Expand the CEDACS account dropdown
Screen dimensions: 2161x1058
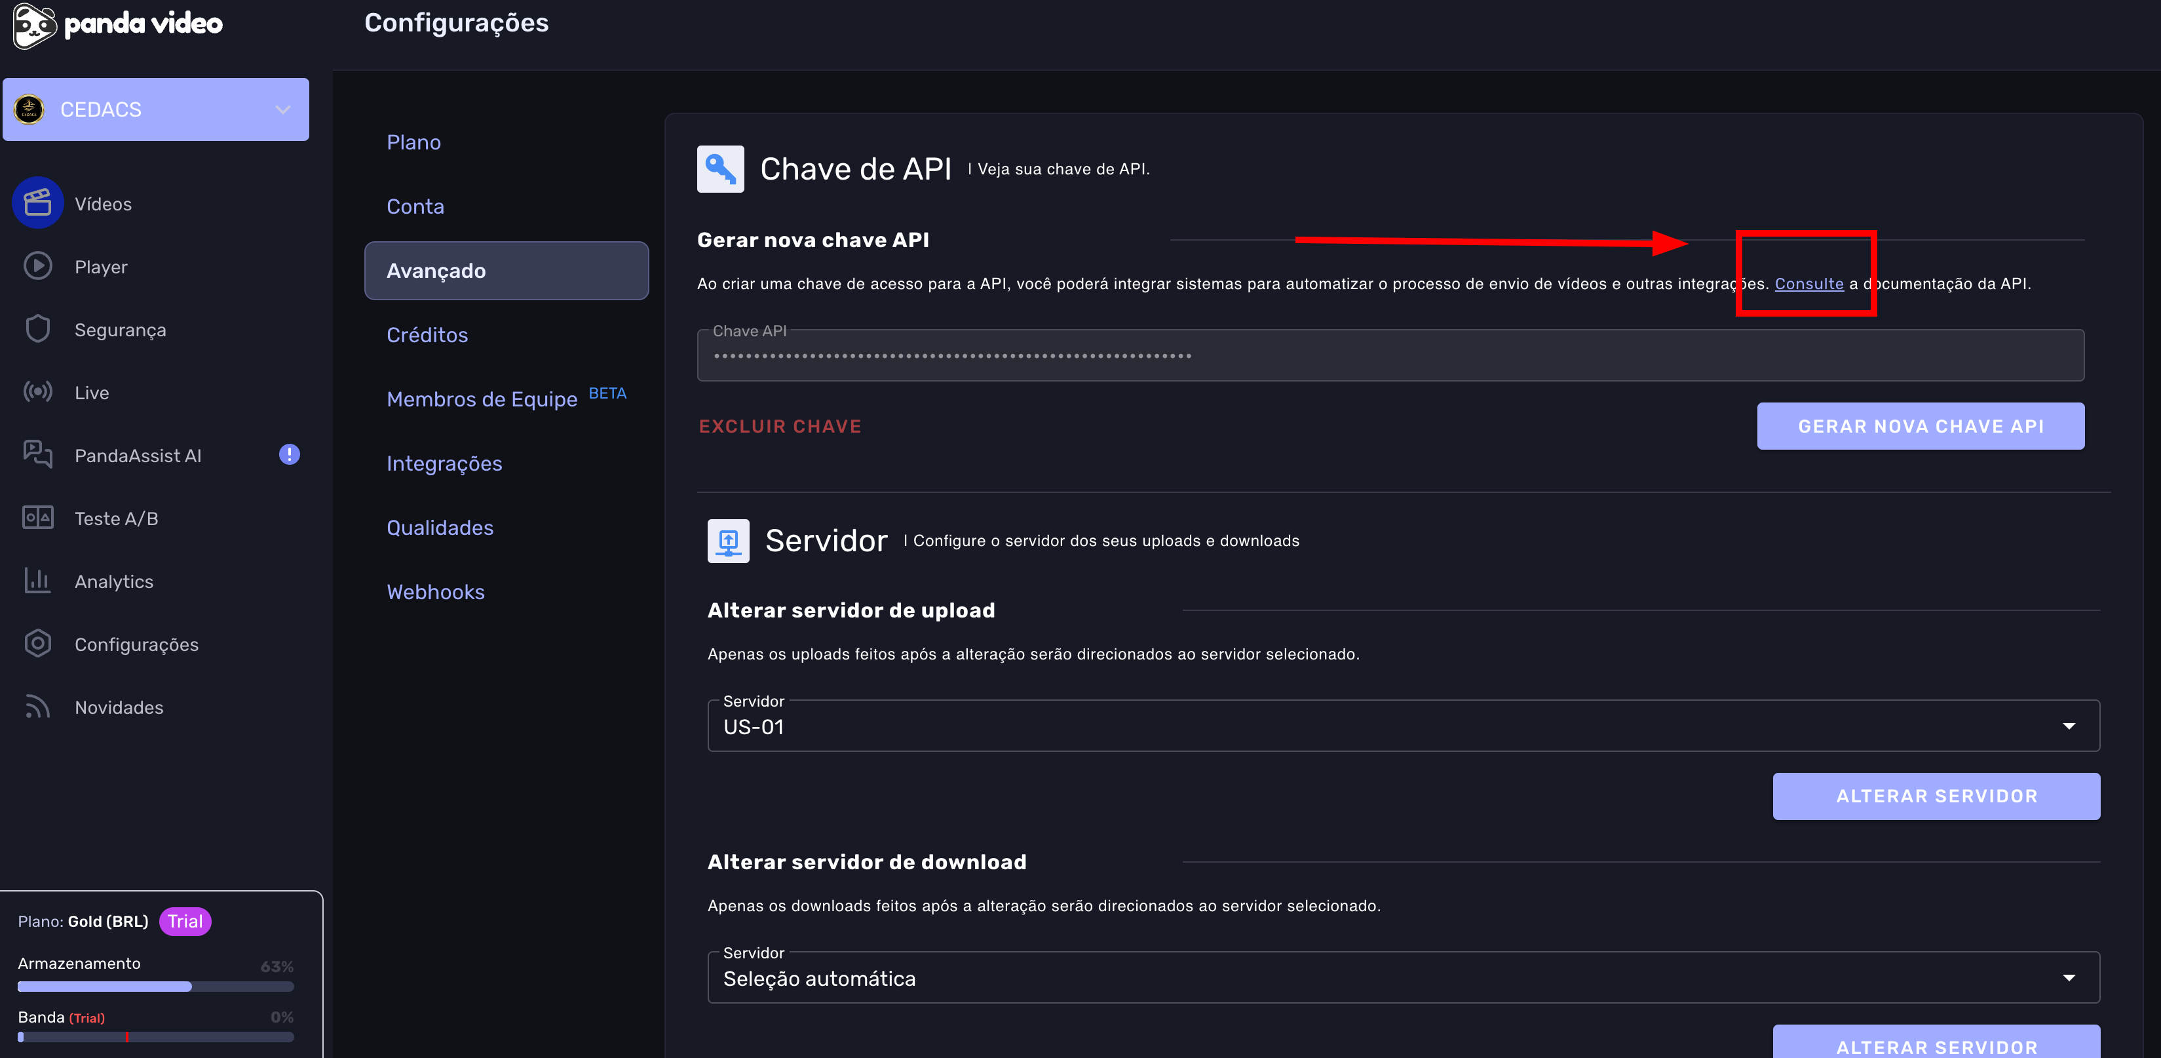(282, 110)
